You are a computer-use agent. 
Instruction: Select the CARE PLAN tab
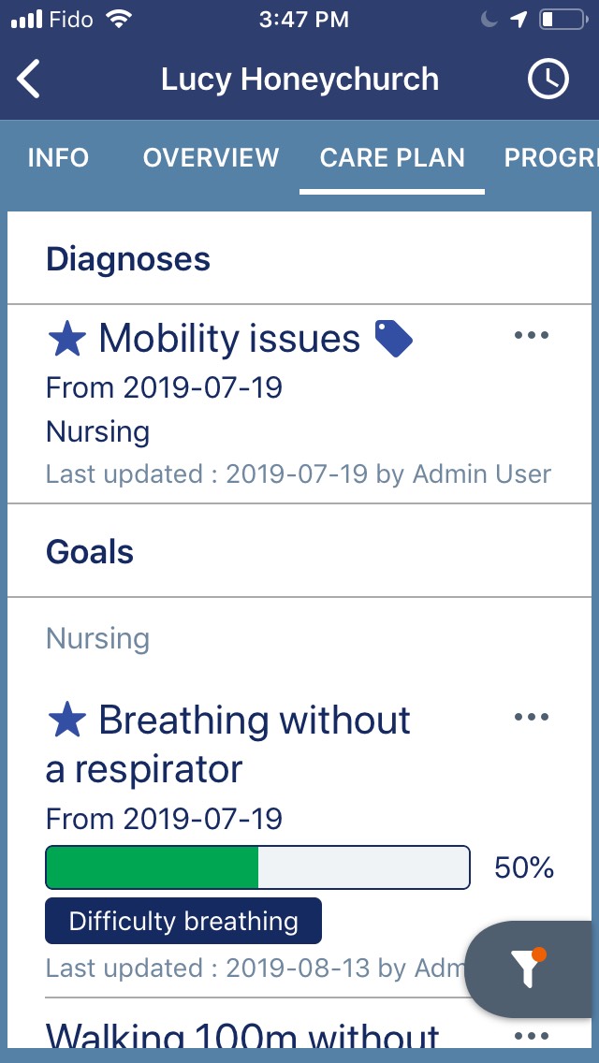392,157
